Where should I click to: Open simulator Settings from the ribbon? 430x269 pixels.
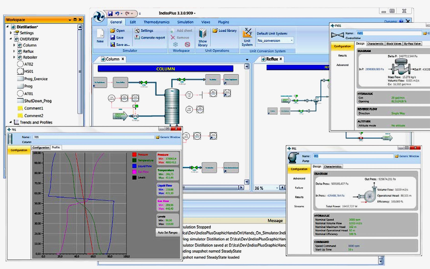tap(137, 30)
